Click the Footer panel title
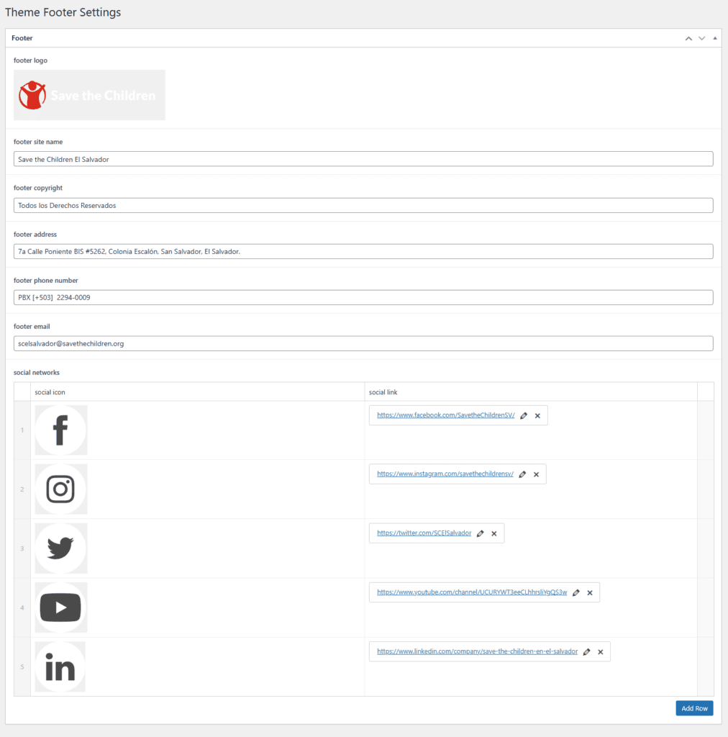The height and width of the screenshot is (737, 728). coord(22,38)
